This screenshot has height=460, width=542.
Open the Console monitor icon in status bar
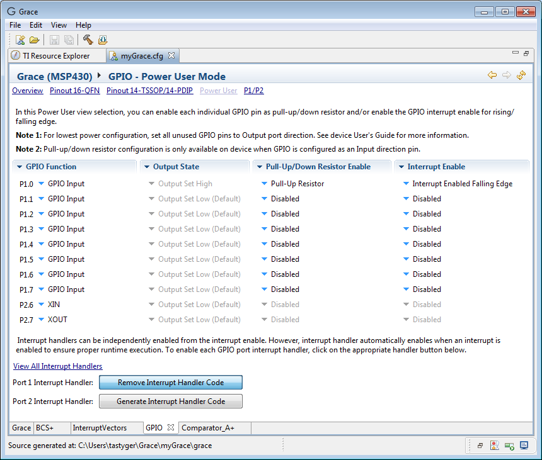click(x=524, y=446)
